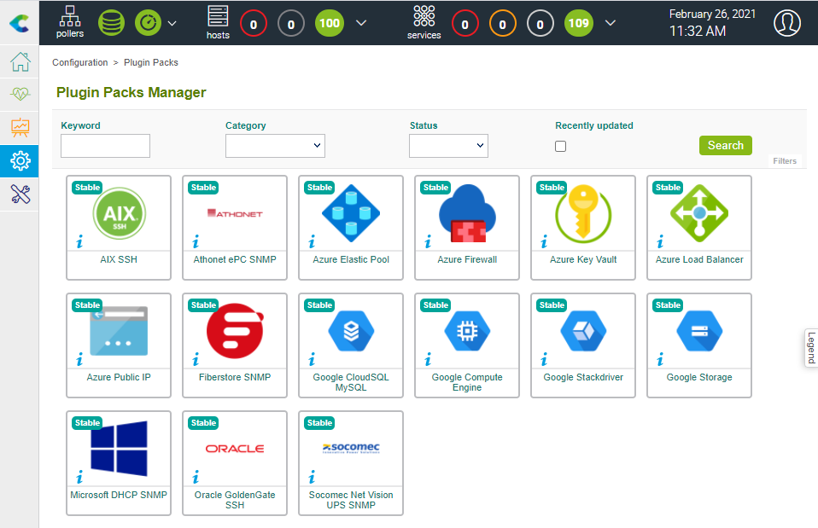Select the Azure Key Vault icon
Viewport: 818px width, 528px height.
583,213
